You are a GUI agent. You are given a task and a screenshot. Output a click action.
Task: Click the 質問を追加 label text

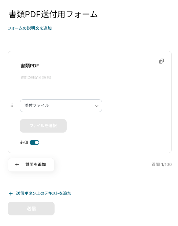[x=36, y=164]
